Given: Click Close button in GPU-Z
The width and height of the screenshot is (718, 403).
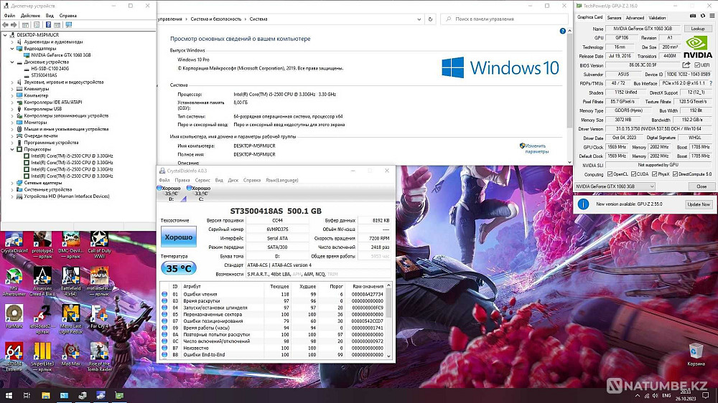Looking at the screenshot, I should pos(701,186).
